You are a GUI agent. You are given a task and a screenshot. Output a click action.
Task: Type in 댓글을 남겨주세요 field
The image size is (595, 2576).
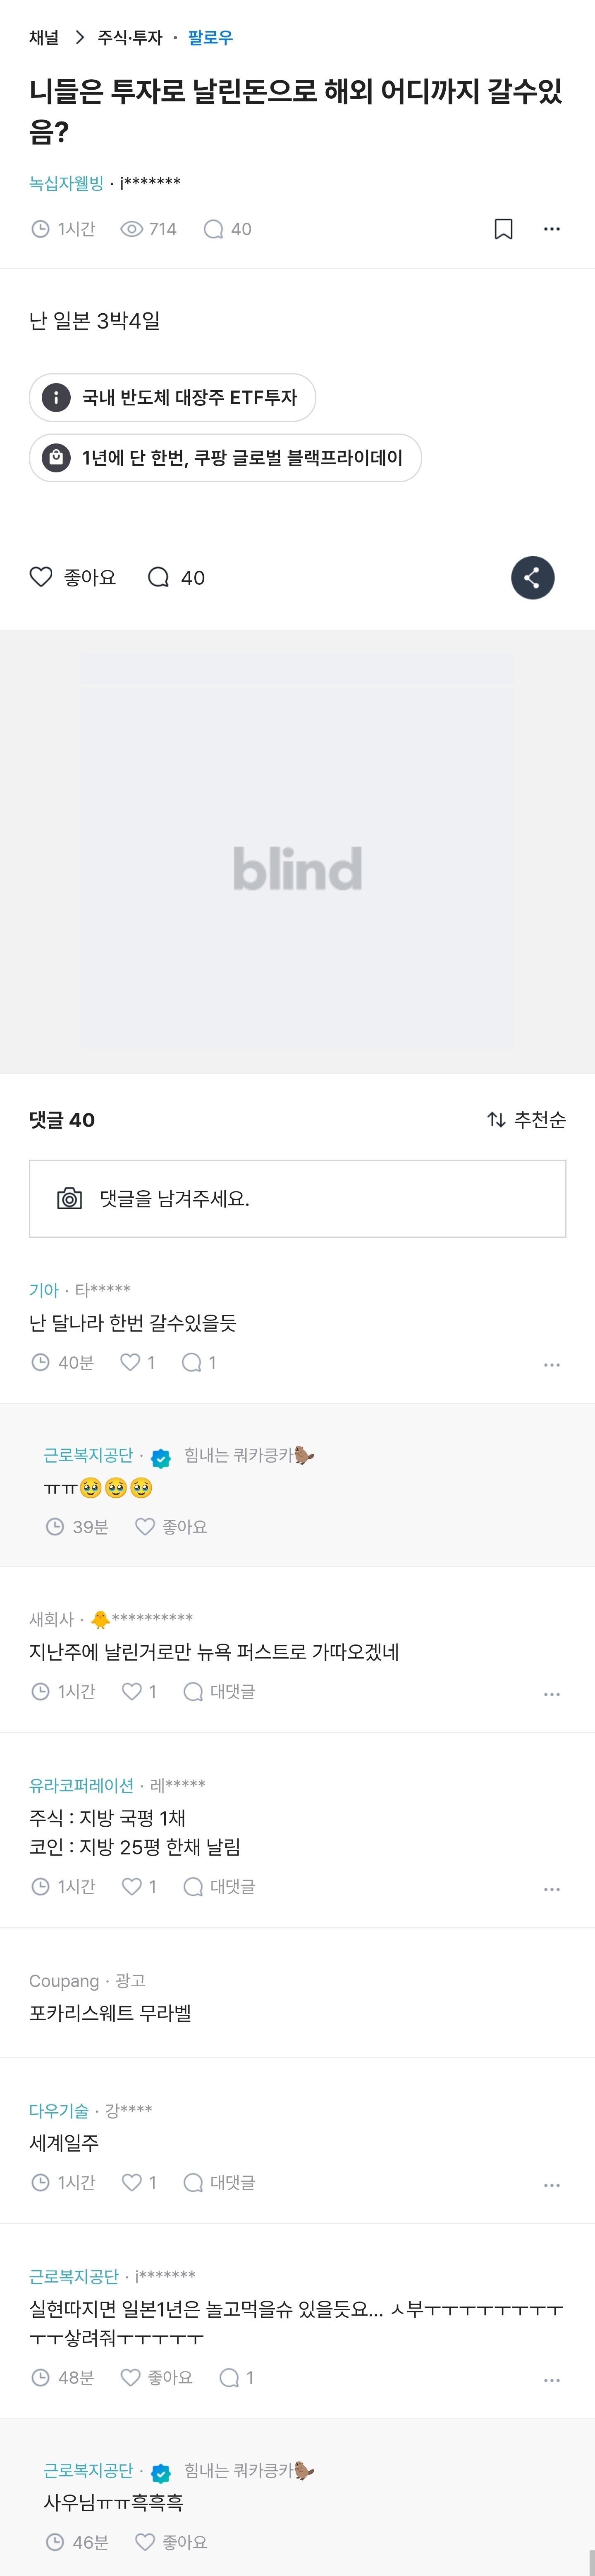(x=320, y=1198)
